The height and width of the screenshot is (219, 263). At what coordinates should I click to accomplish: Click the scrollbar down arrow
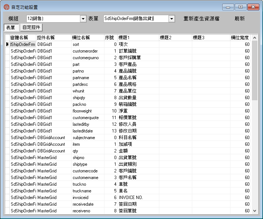[254, 210]
